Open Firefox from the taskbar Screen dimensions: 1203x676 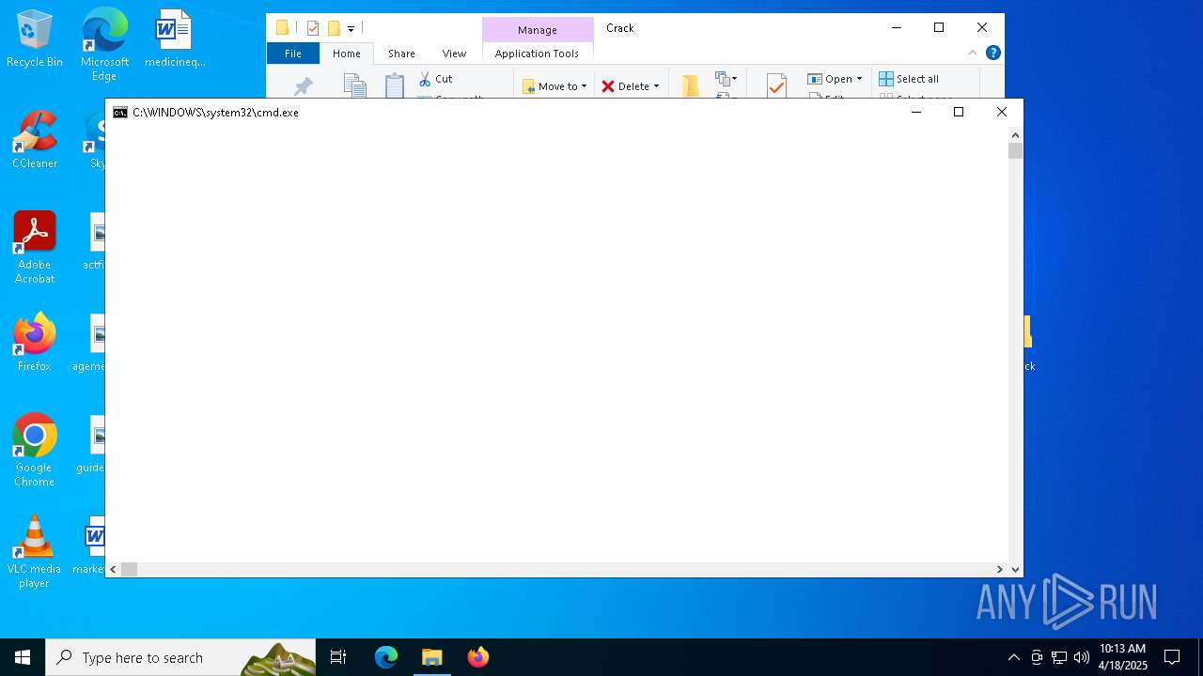tap(477, 657)
